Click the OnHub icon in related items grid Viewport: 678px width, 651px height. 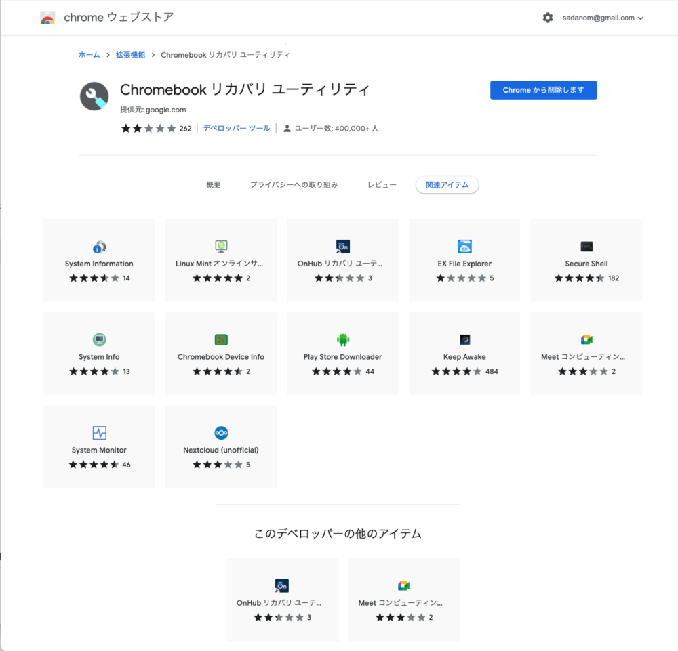(343, 247)
